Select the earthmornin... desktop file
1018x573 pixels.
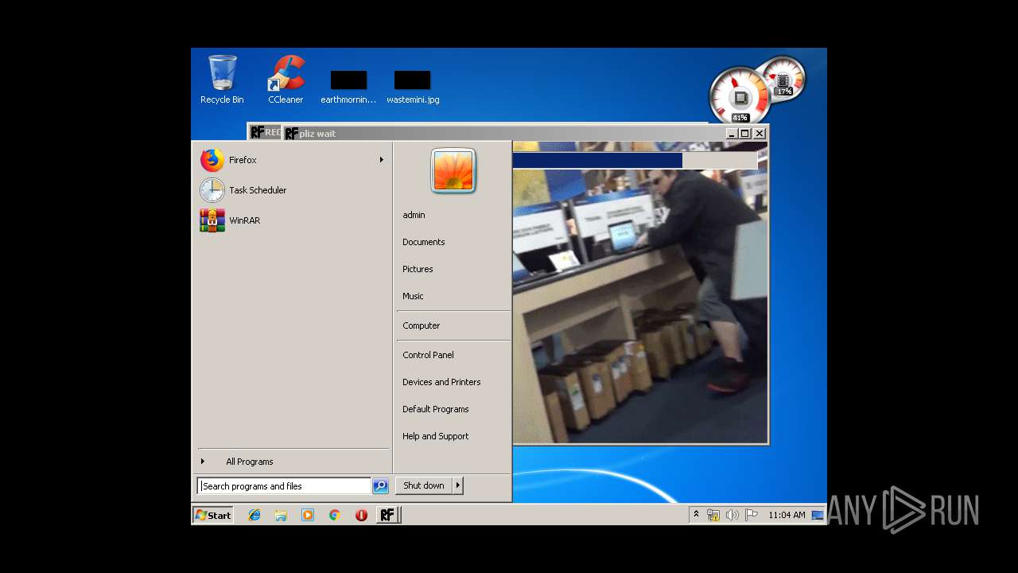coord(348,88)
